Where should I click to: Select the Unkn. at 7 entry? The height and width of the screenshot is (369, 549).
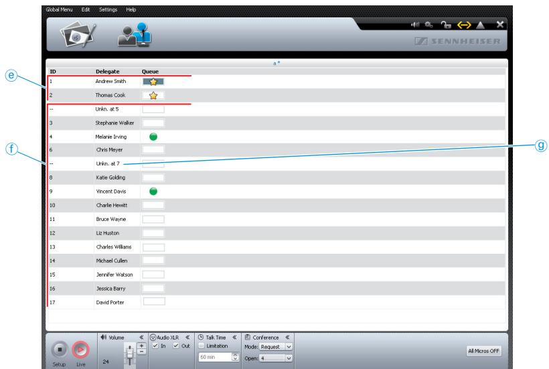click(x=108, y=163)
